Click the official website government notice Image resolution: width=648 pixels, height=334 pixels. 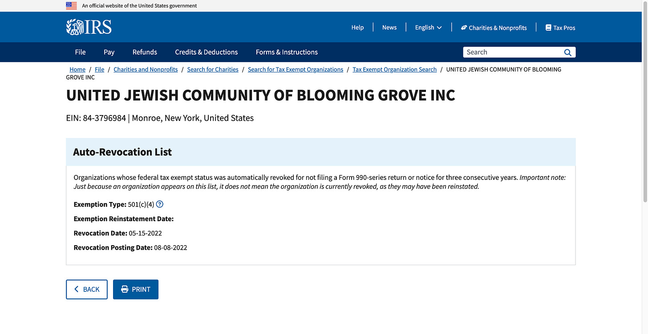(x=139, y=6)
